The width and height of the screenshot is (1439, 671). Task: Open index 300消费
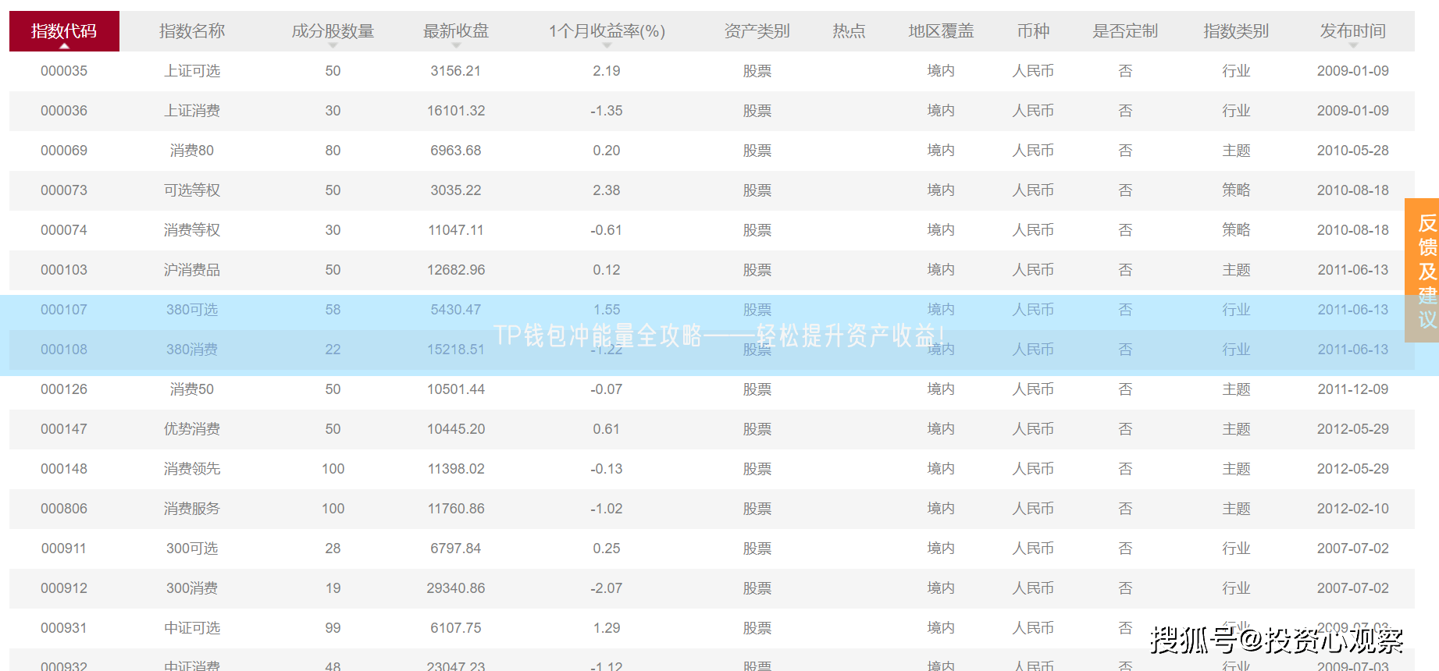coord(192,588)
